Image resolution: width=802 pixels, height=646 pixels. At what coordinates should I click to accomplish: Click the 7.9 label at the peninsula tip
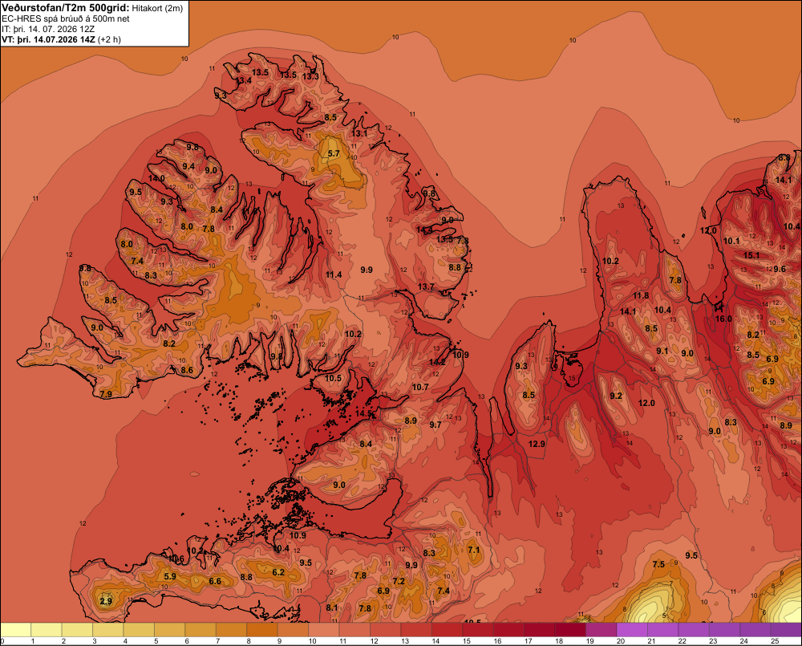pos(106,394)
